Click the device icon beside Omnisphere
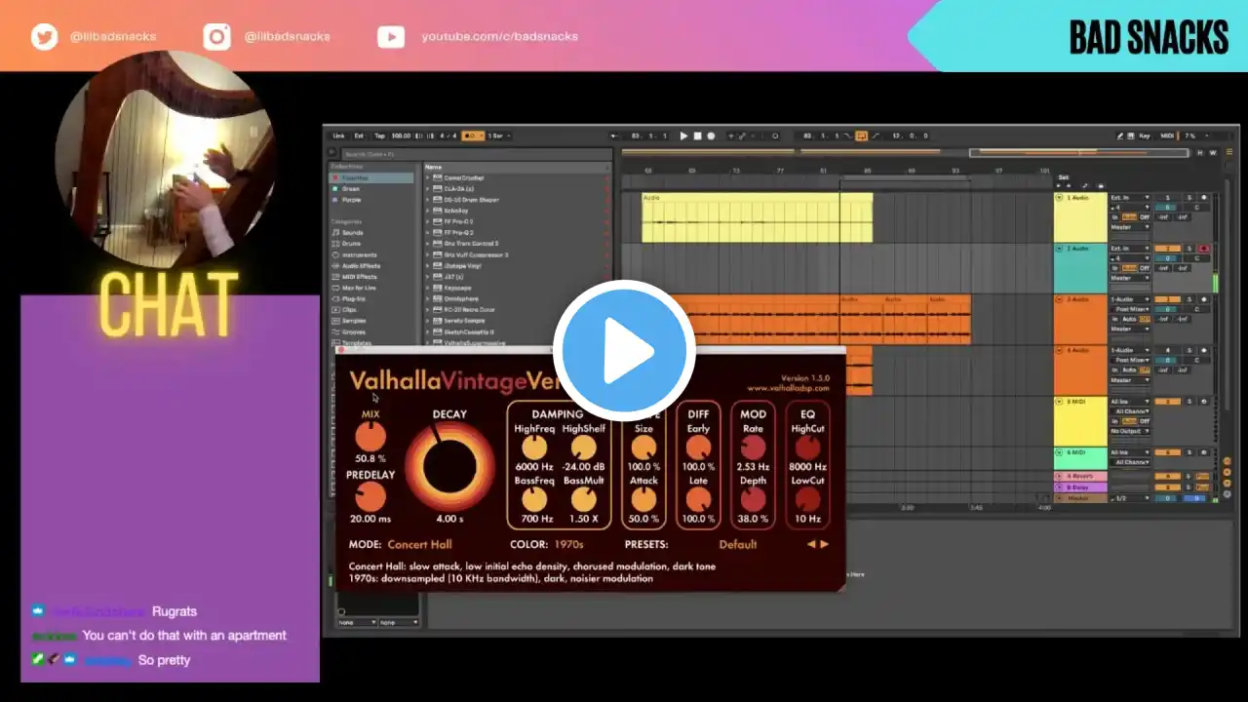 click(x=438, y=298)
